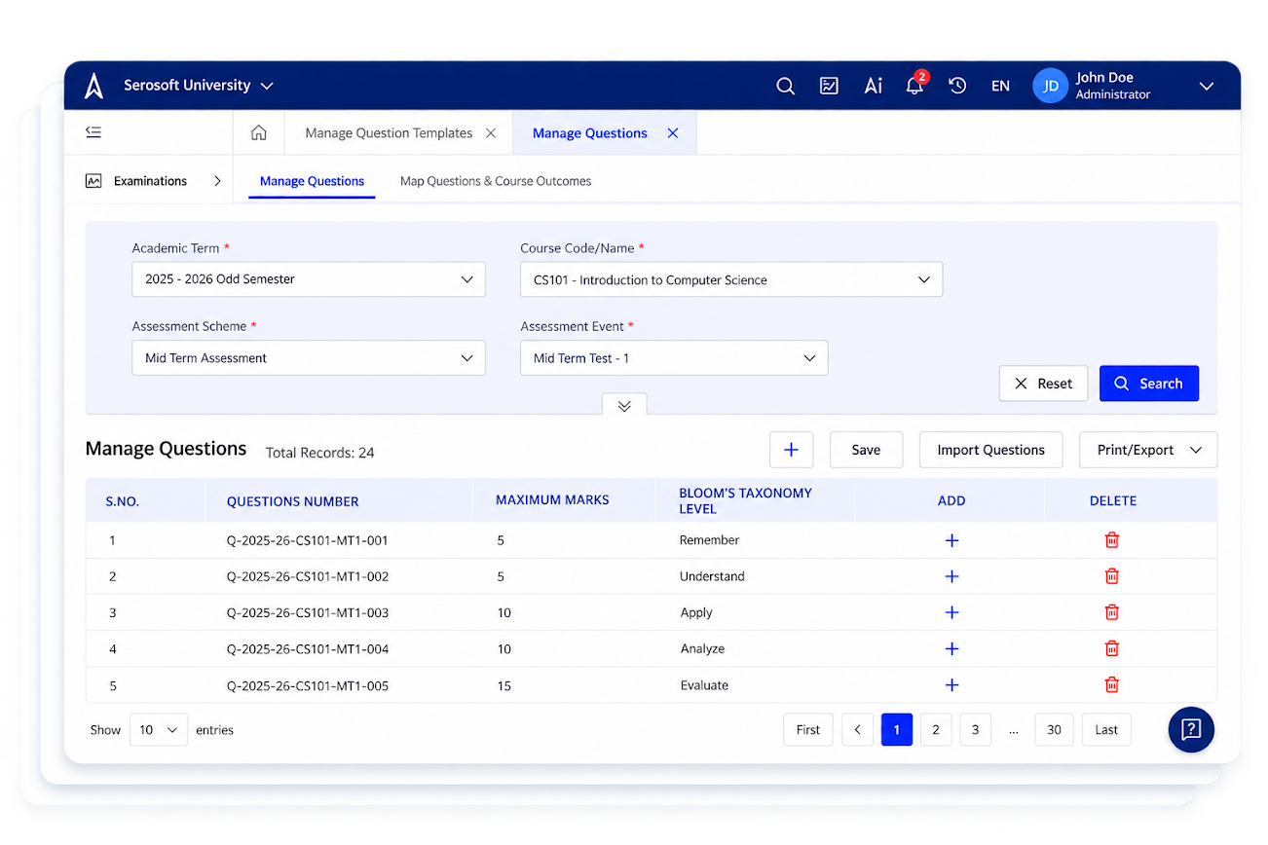Open notifications bell with 2 badge
Screen dimensions: 1268x845
coord(914,85)
